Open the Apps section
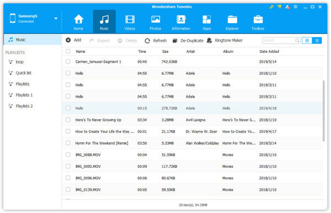Image resolution: width=331 pixels, height=213 pixels. 207,22
